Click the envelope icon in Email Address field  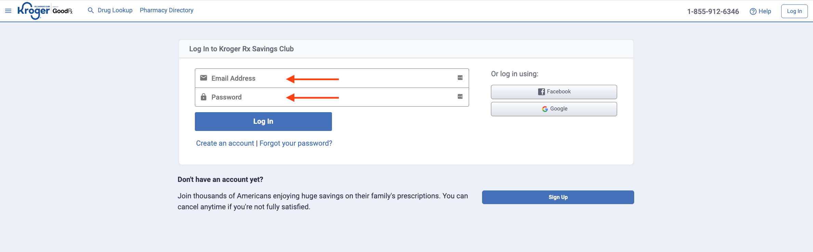coord(204,78)
